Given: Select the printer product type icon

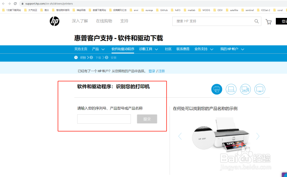Looking at the screenshot, I should pos(217,89).
